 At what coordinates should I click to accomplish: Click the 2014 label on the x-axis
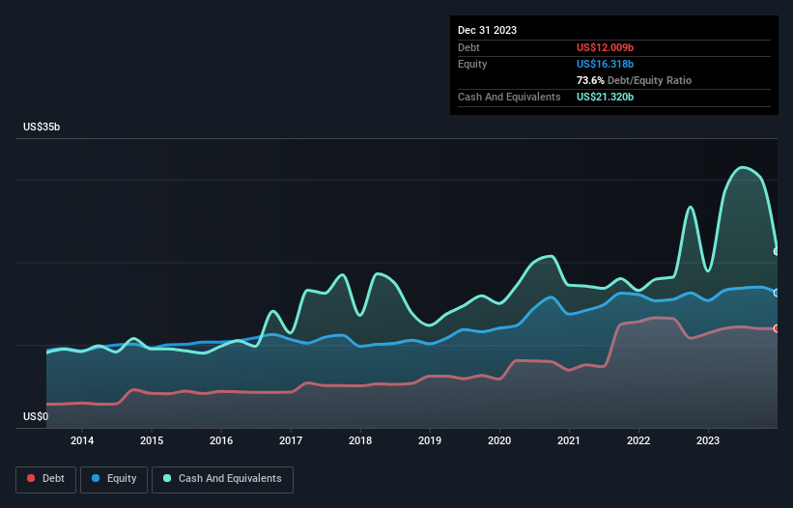tap(82, 441)
